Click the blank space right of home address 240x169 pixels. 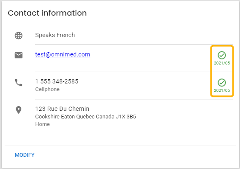tap(184, 117)
